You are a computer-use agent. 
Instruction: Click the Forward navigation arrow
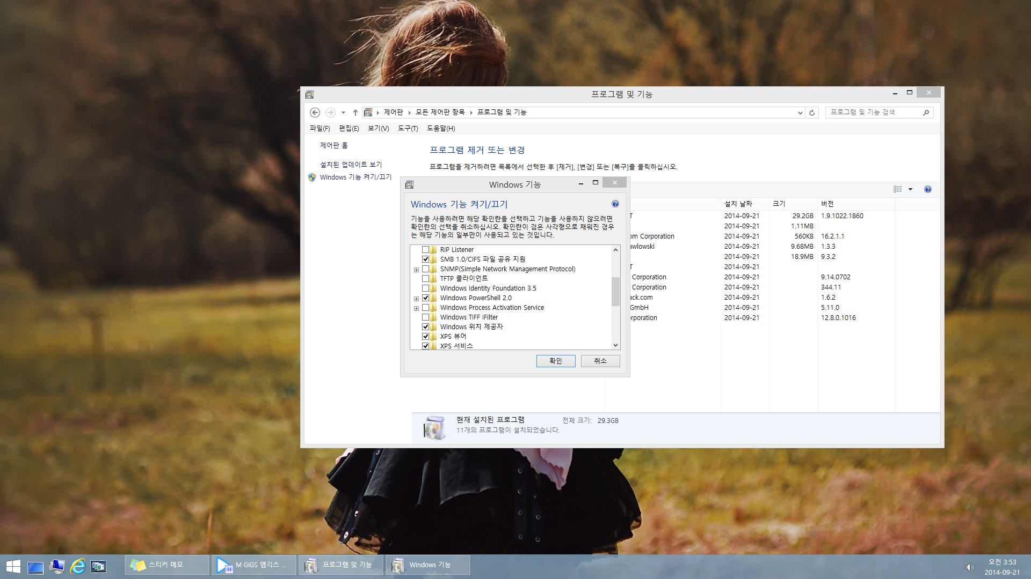pos(330,113)
